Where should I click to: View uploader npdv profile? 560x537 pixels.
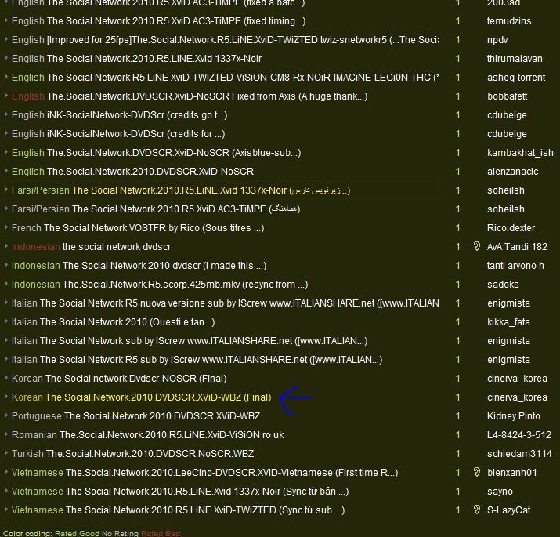(x=497, y=40)
